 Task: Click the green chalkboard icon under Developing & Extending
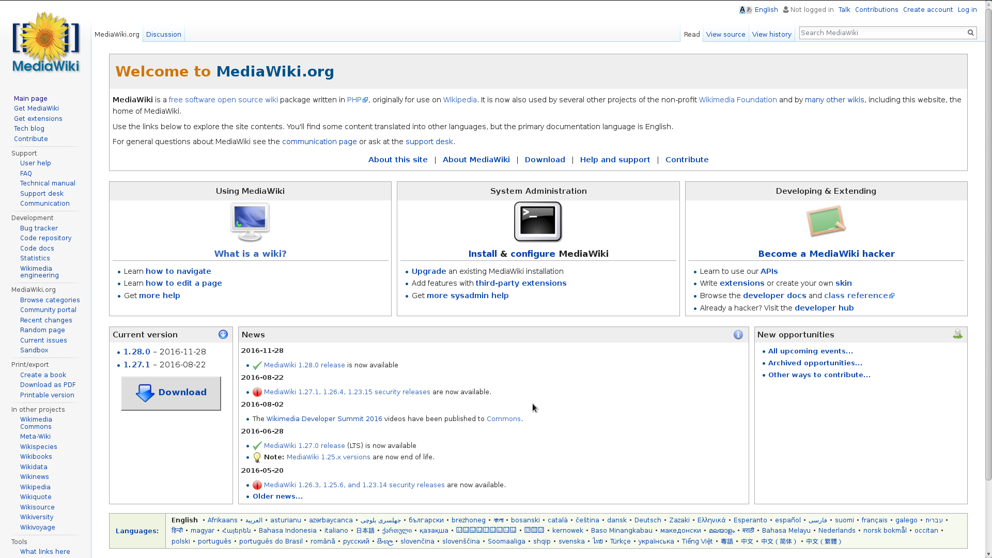(x=826, y=221)
